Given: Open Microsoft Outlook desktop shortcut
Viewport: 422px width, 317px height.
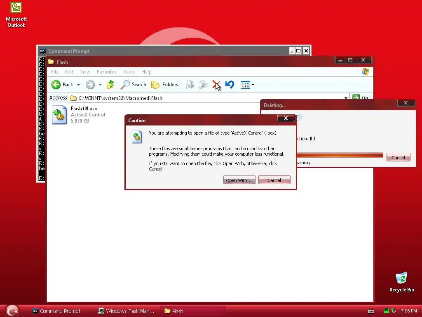Looking at the screenshot, I should [16, 14].
